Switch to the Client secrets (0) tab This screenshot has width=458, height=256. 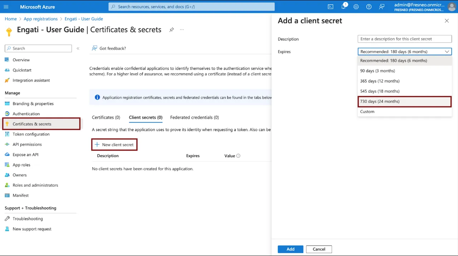[146, 117]
